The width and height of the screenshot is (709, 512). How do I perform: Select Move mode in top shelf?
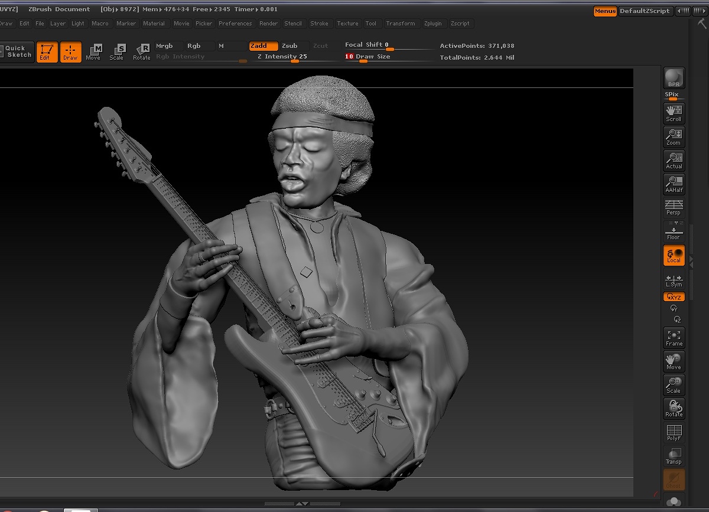click(93, 52)
